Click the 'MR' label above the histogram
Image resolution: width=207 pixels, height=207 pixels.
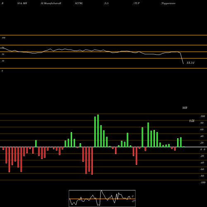point(185,108)
